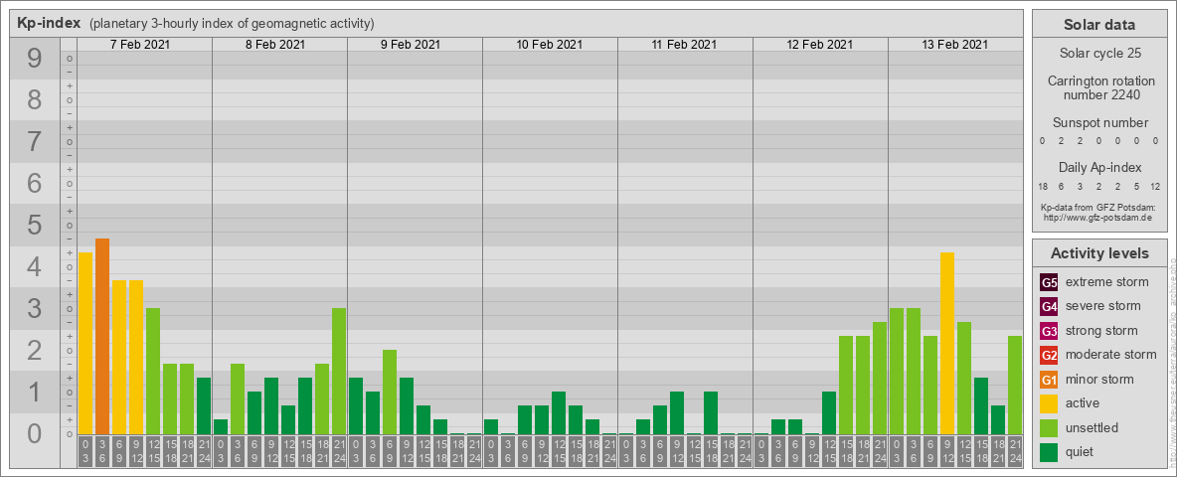This screenshot has width=1177, height=477.
Task: Select the 10 Feb 2021 date header
Action: point(550,45)
